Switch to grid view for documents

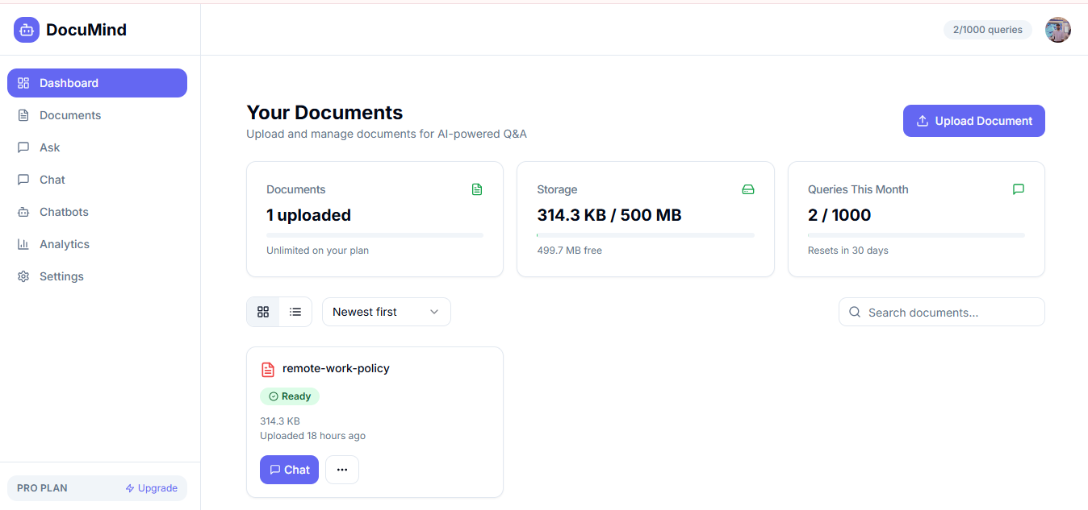(x=263, y=311)
